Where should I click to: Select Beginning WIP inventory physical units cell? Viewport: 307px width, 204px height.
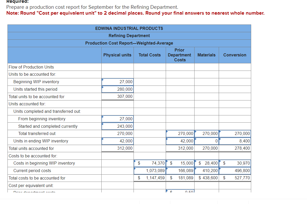tap(118, 82)
